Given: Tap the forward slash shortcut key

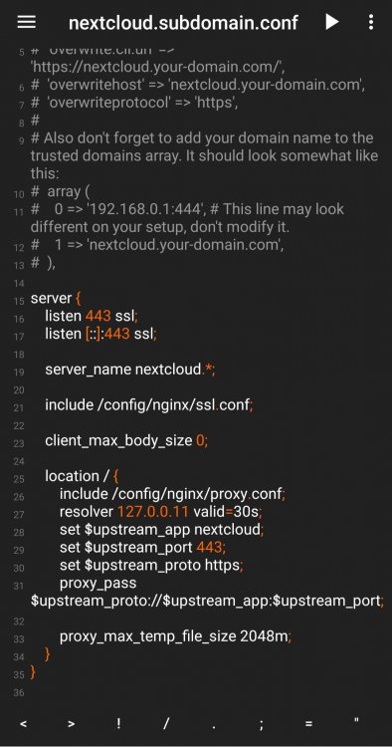Looking at the screenshot, I should coord(166,723).
